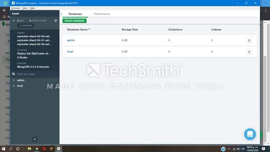Select the MongoDB Compass taskbar icon
This screenshot has height=152, width=270.
coord(59,149)
